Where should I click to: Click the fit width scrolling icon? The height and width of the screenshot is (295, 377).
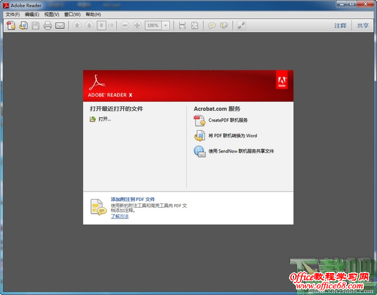point(182,26)
